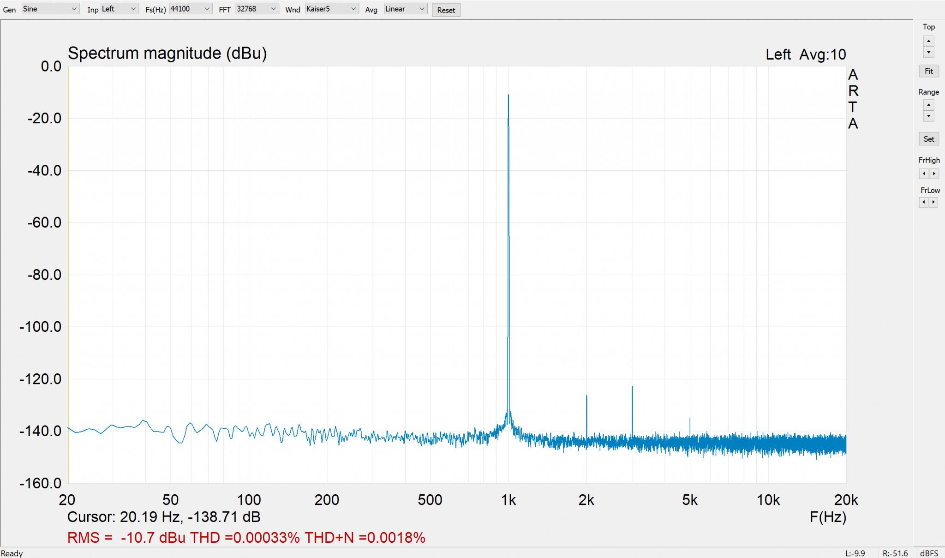Click the Fit button
945x558 pixels.
pyautogui.click(x=928, y=71)
